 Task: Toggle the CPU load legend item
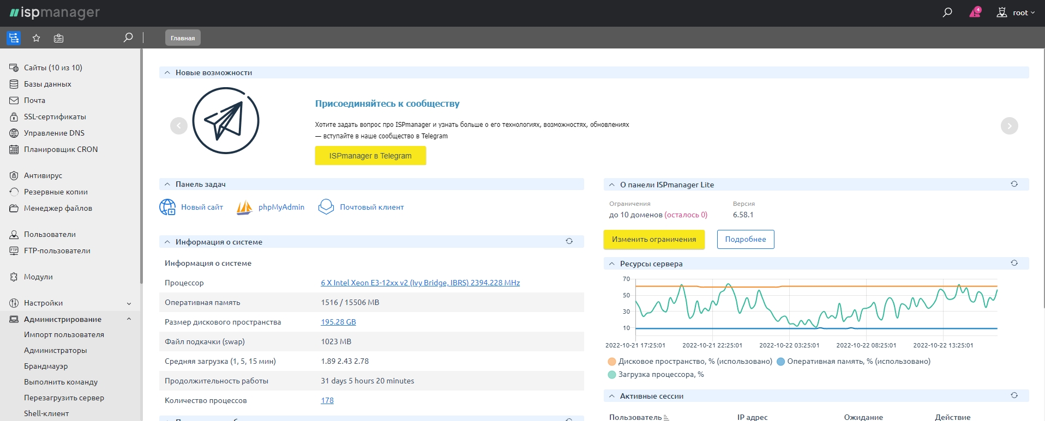(656, 375)
